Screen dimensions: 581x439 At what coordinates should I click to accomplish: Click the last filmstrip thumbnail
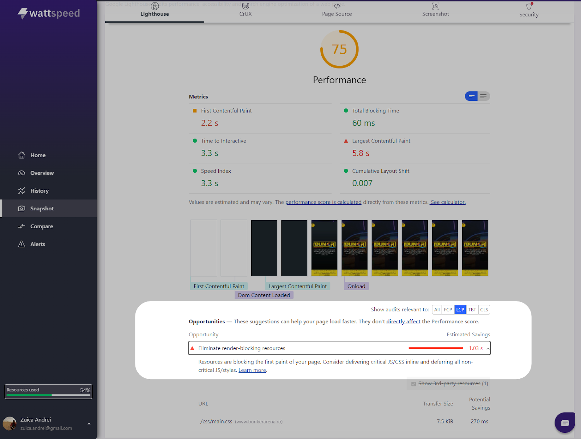coord(475,248)
